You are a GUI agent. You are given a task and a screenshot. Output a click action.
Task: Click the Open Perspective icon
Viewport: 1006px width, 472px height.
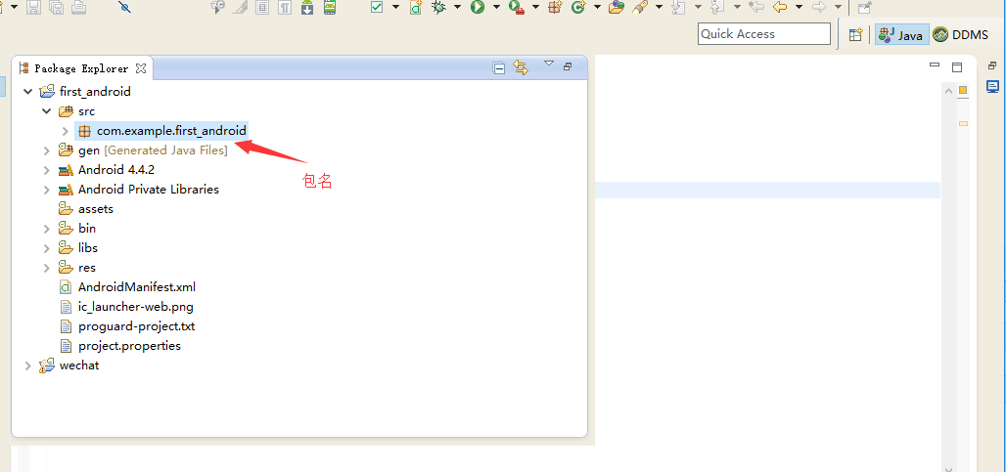pyautogui.click(x=855, y=35)
